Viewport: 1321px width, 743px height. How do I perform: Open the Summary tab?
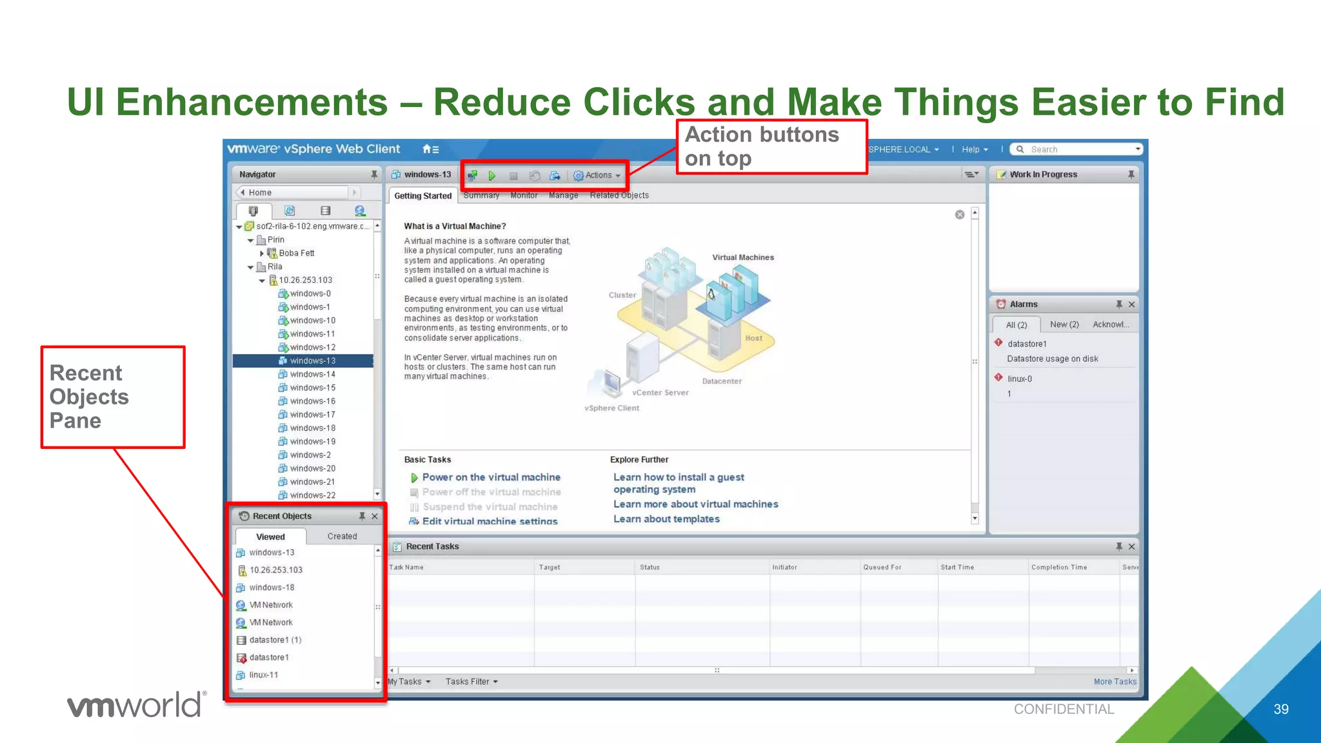481,195
